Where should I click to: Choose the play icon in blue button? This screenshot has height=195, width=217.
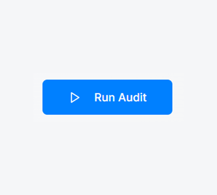point(75,97)
